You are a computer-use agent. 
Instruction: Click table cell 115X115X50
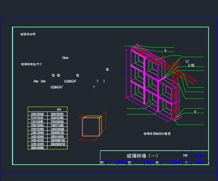[37, 118]
